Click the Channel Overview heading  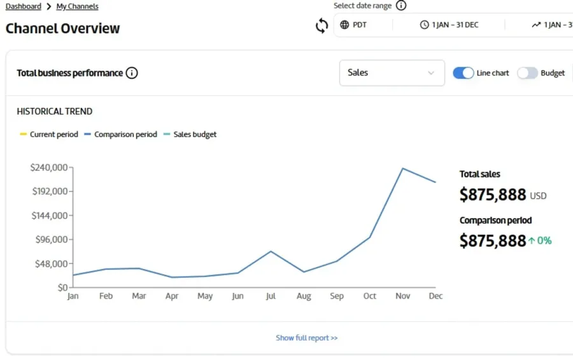click(x=62, y=29)
